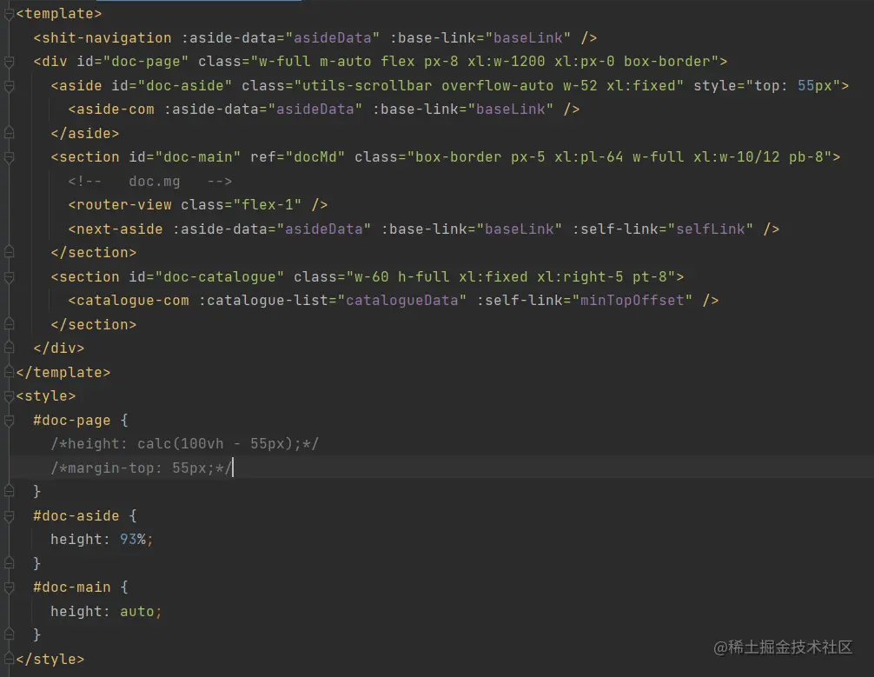Collapse the aside id="doc-aside" opening tag fold
Image resolution: width=874 pixels, height=677 pixels.
pyautogui.click(x=9, y=86)
